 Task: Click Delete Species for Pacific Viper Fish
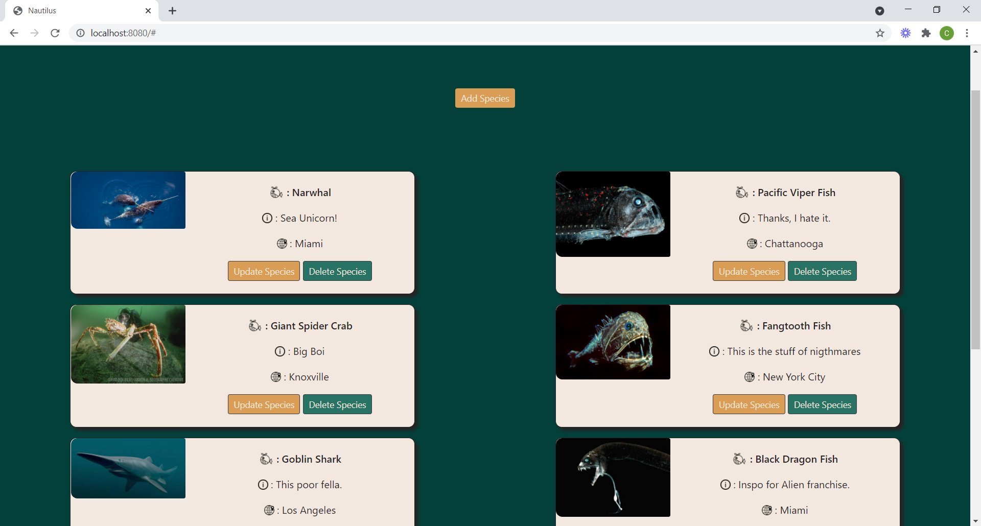[x=823, y=271]
